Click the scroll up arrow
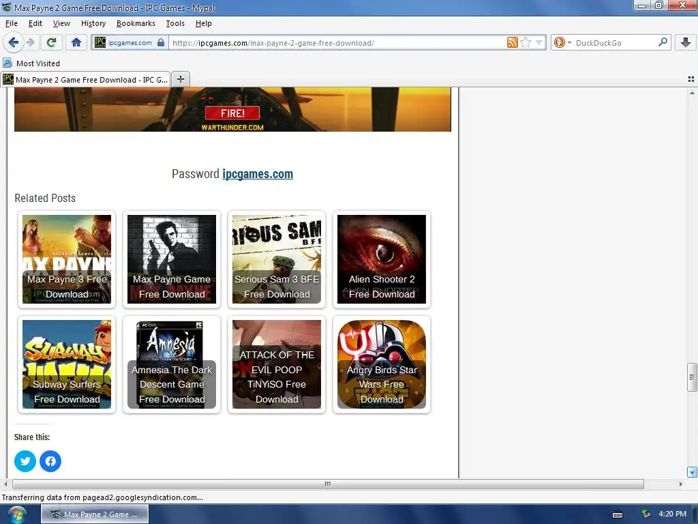The width and height of the screenshot is (698, 524). pos(692,93)
